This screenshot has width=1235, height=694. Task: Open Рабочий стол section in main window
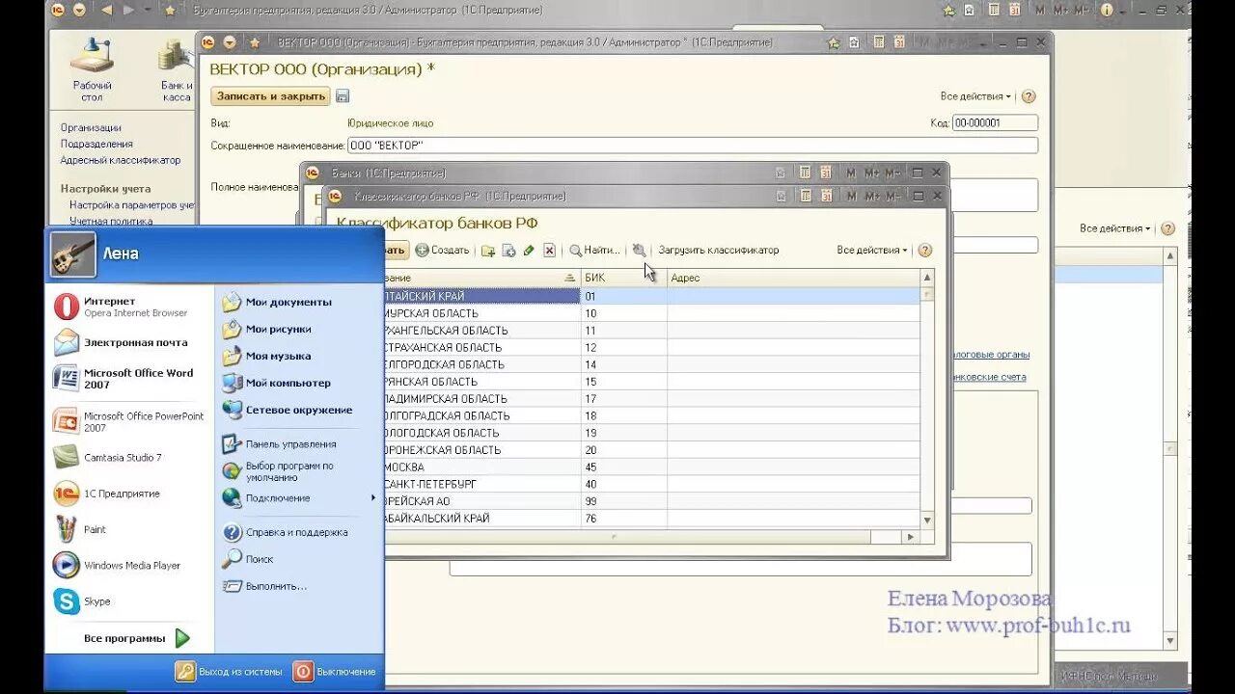pos(93,70)
